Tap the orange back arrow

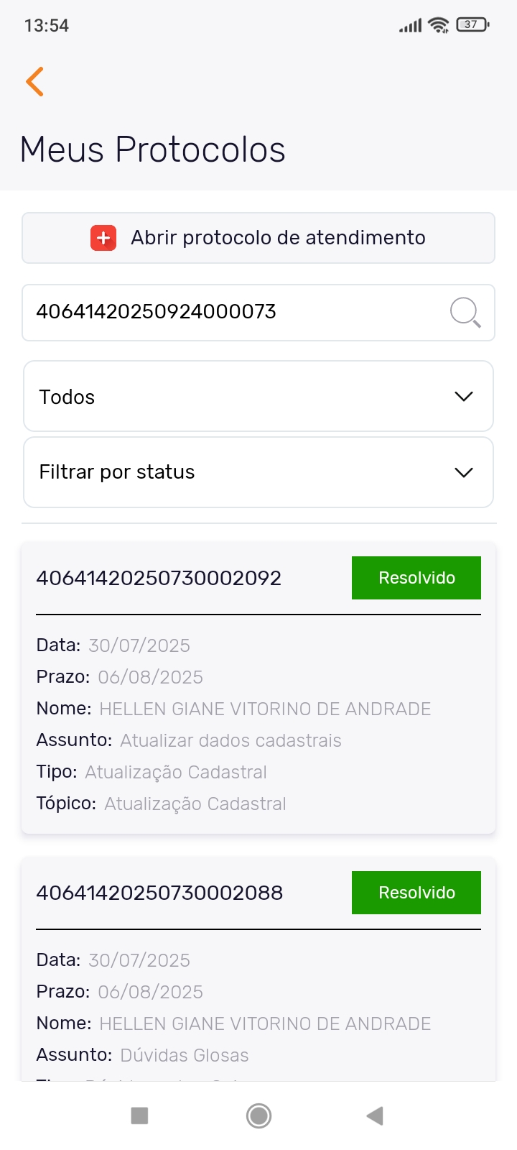[x=34, y=81]
